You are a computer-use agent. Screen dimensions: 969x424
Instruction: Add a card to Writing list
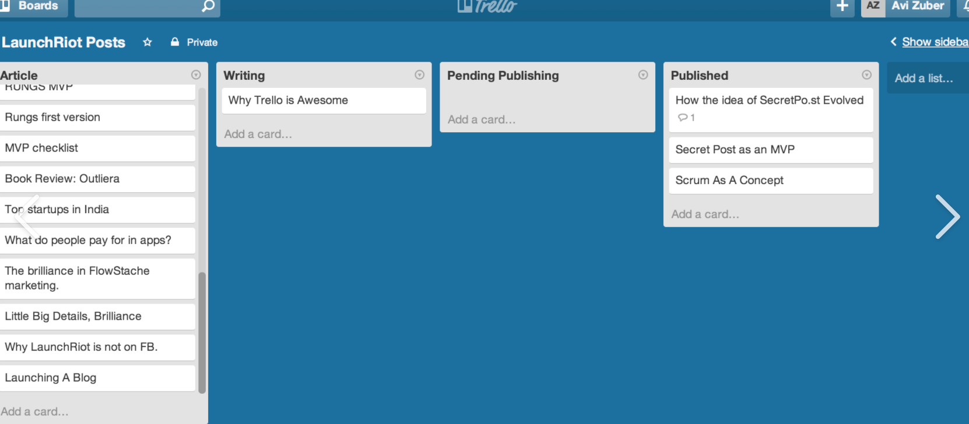click(258, 134)
